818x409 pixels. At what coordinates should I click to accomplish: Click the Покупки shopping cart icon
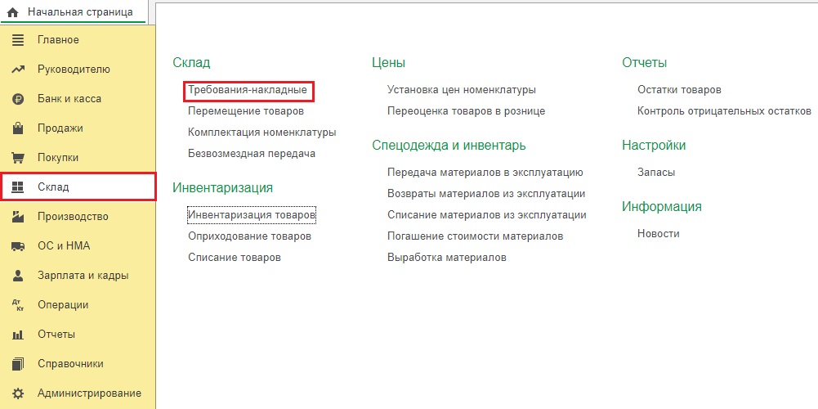18,158
